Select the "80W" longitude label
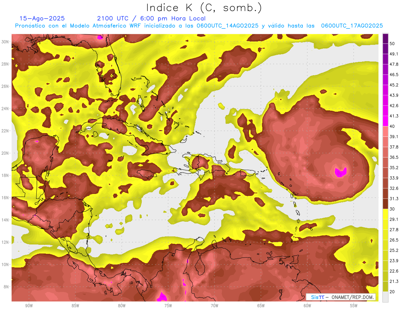 click(x=122, y=306)
